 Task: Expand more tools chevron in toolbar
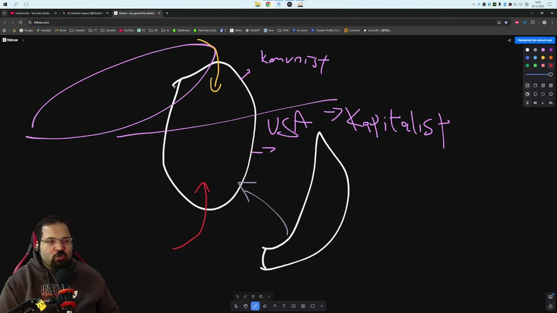[x=322, y=306]
